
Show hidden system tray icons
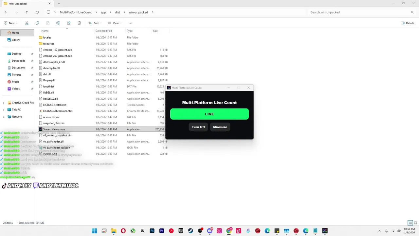coord(379,231)
